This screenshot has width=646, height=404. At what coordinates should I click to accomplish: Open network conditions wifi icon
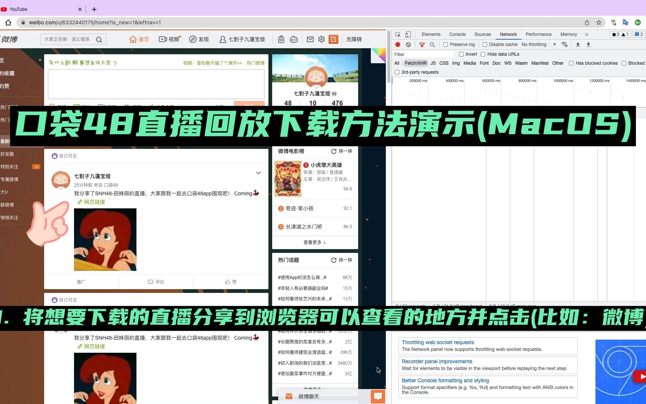pos(565,45)
